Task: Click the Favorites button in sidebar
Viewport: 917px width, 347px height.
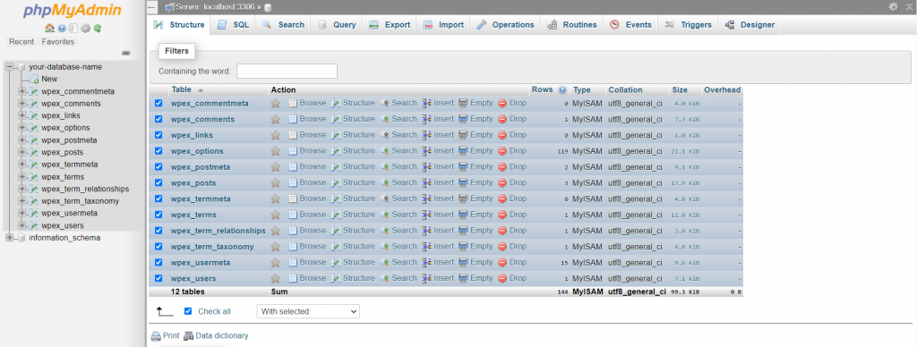Action: (x=57, y=42)
